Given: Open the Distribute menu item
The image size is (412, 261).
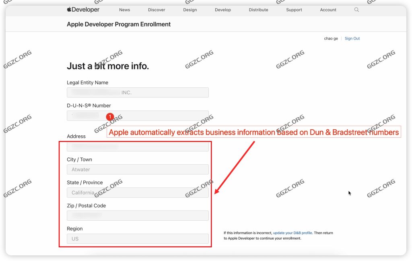Looking at the screenshot, I should [258, 10].
